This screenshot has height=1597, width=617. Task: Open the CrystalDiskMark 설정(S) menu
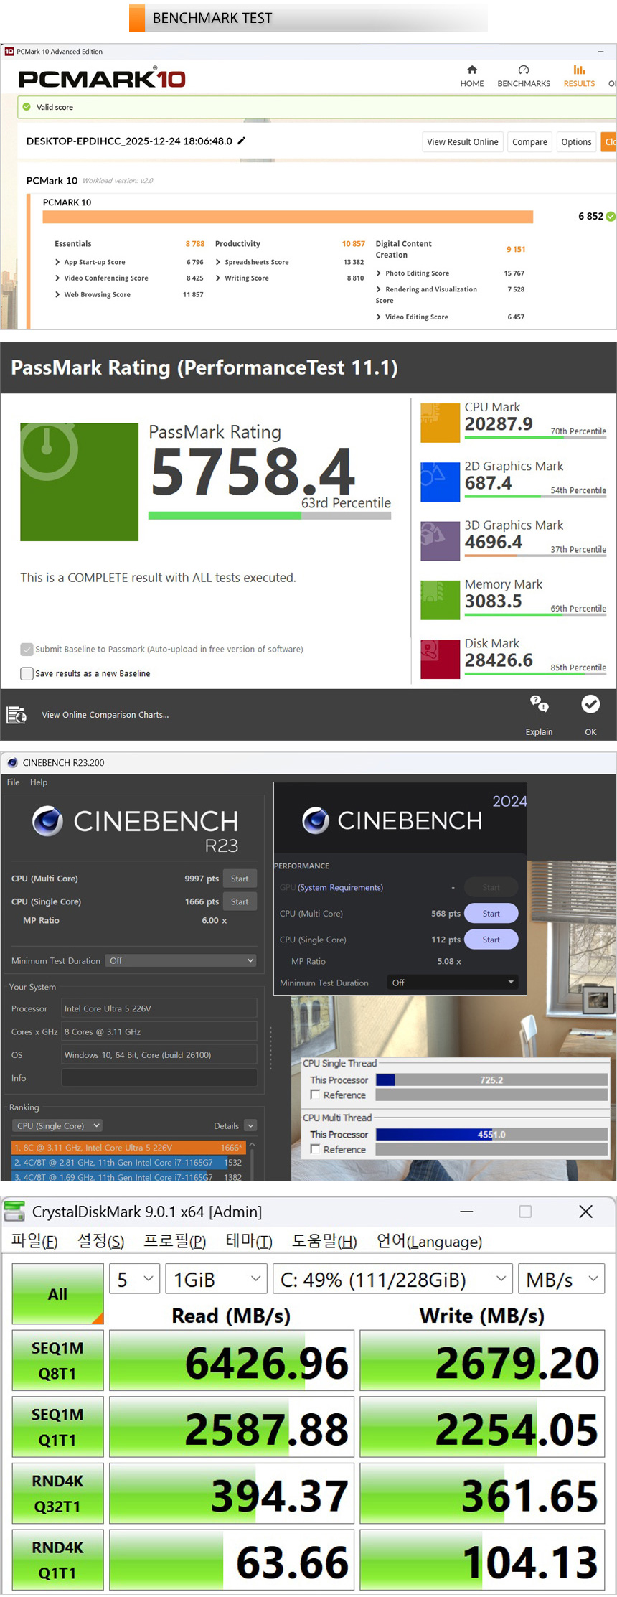pos(100,1241)
